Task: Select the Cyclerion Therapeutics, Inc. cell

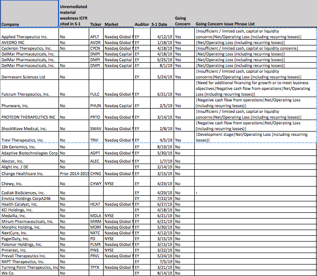Action: (x=30, y=48)
